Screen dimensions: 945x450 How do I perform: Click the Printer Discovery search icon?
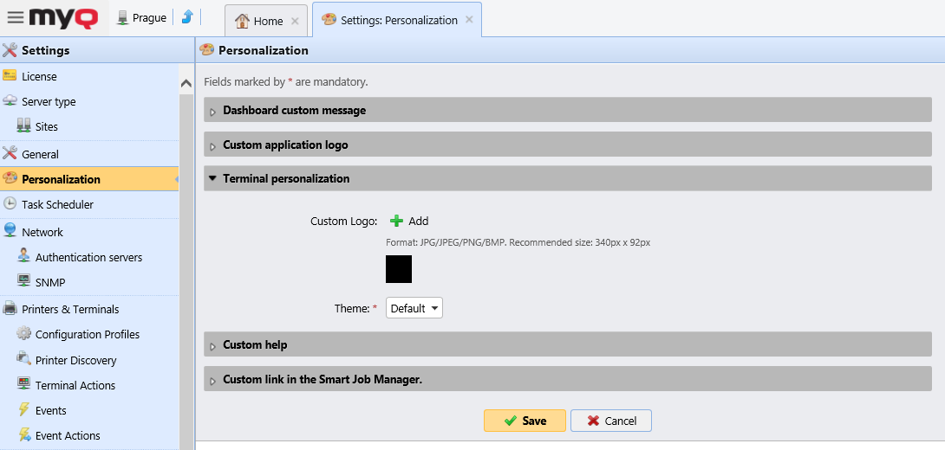pyautogui.click(x=23, y=358)
